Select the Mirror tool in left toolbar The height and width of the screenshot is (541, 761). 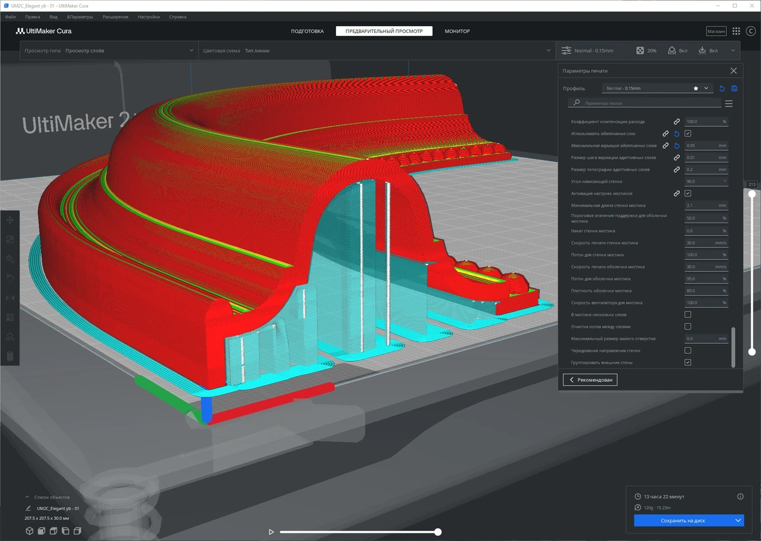tap(10, 297)
